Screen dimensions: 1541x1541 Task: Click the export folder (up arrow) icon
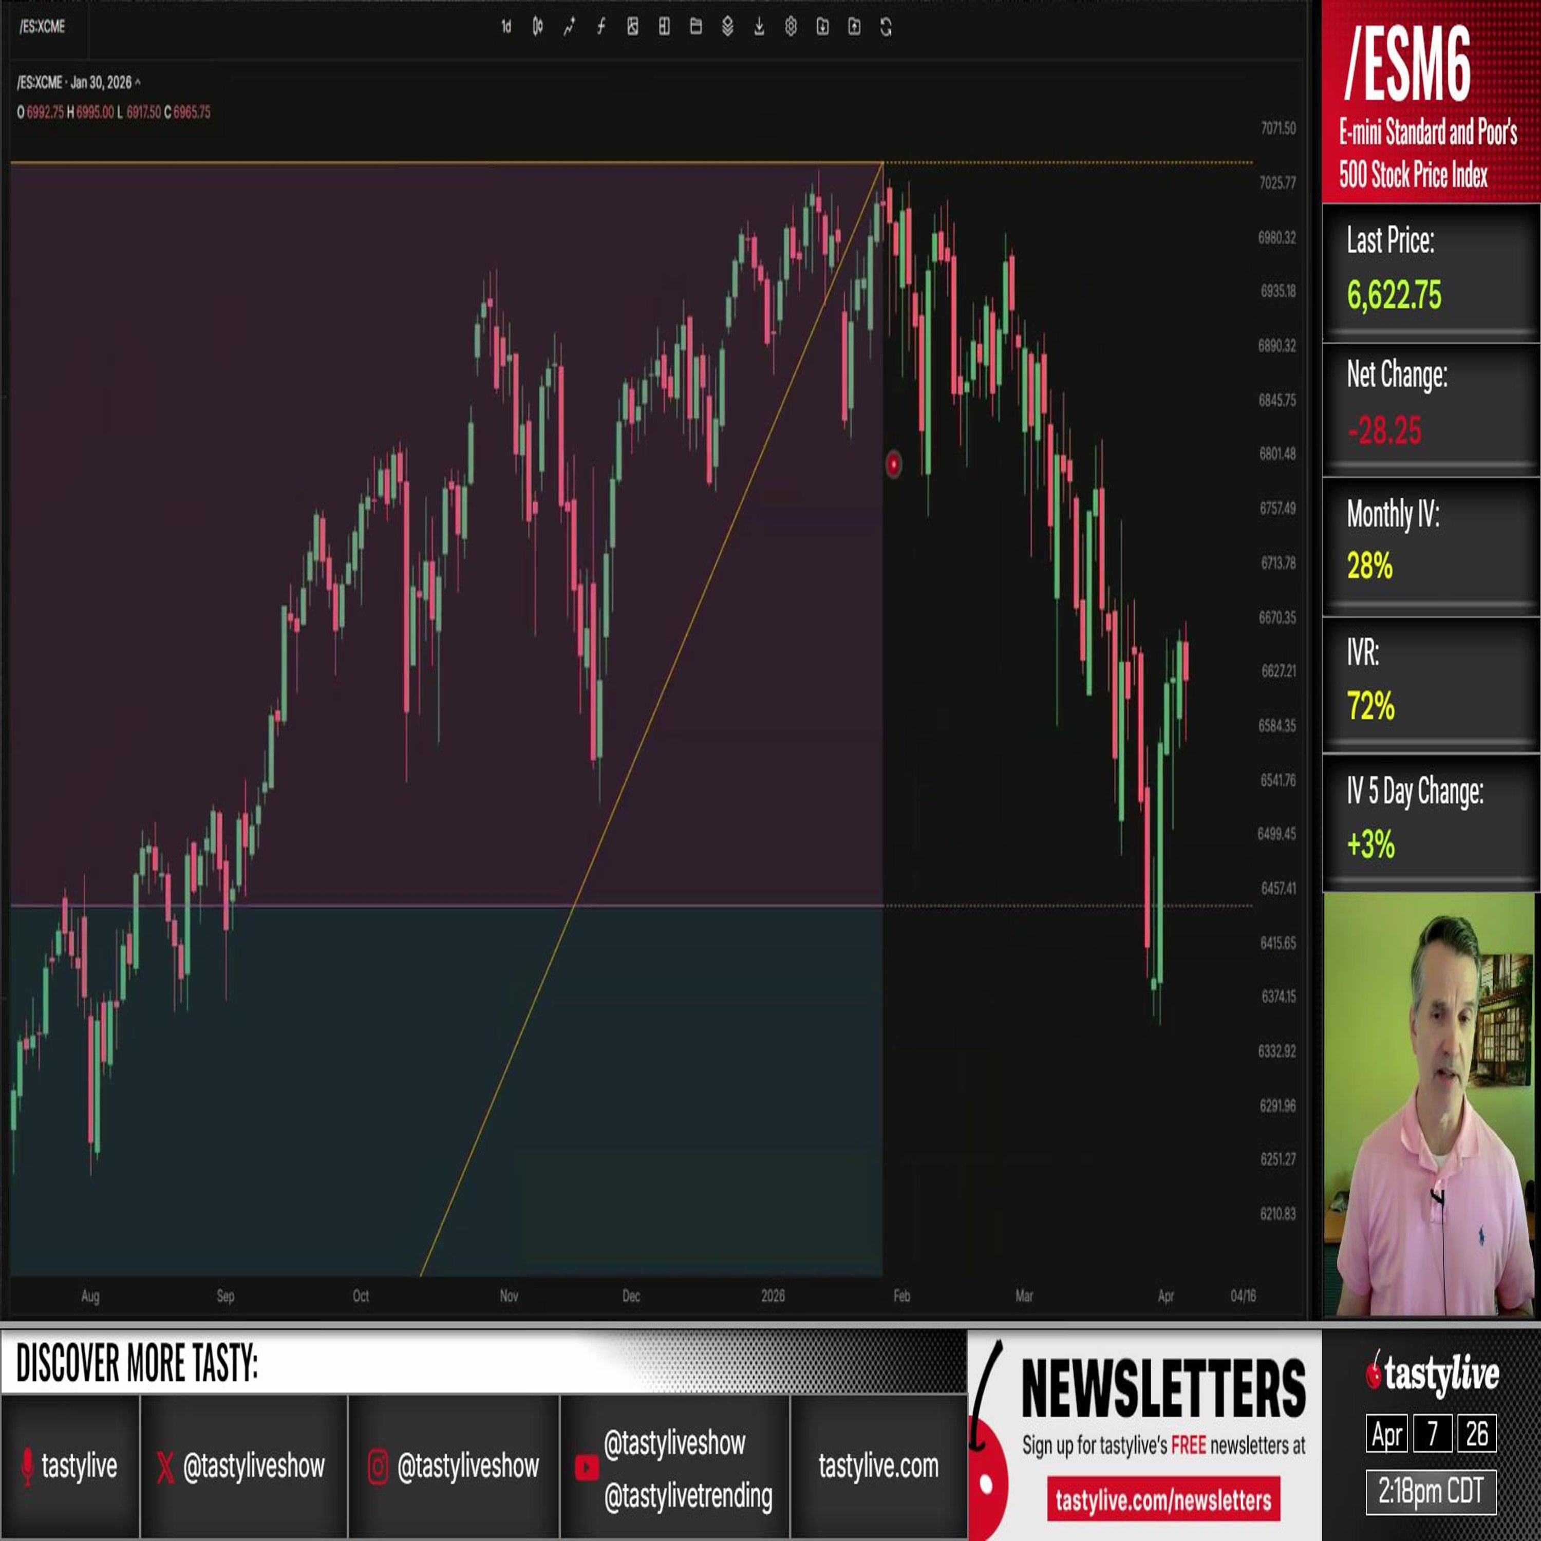point(854,27)
